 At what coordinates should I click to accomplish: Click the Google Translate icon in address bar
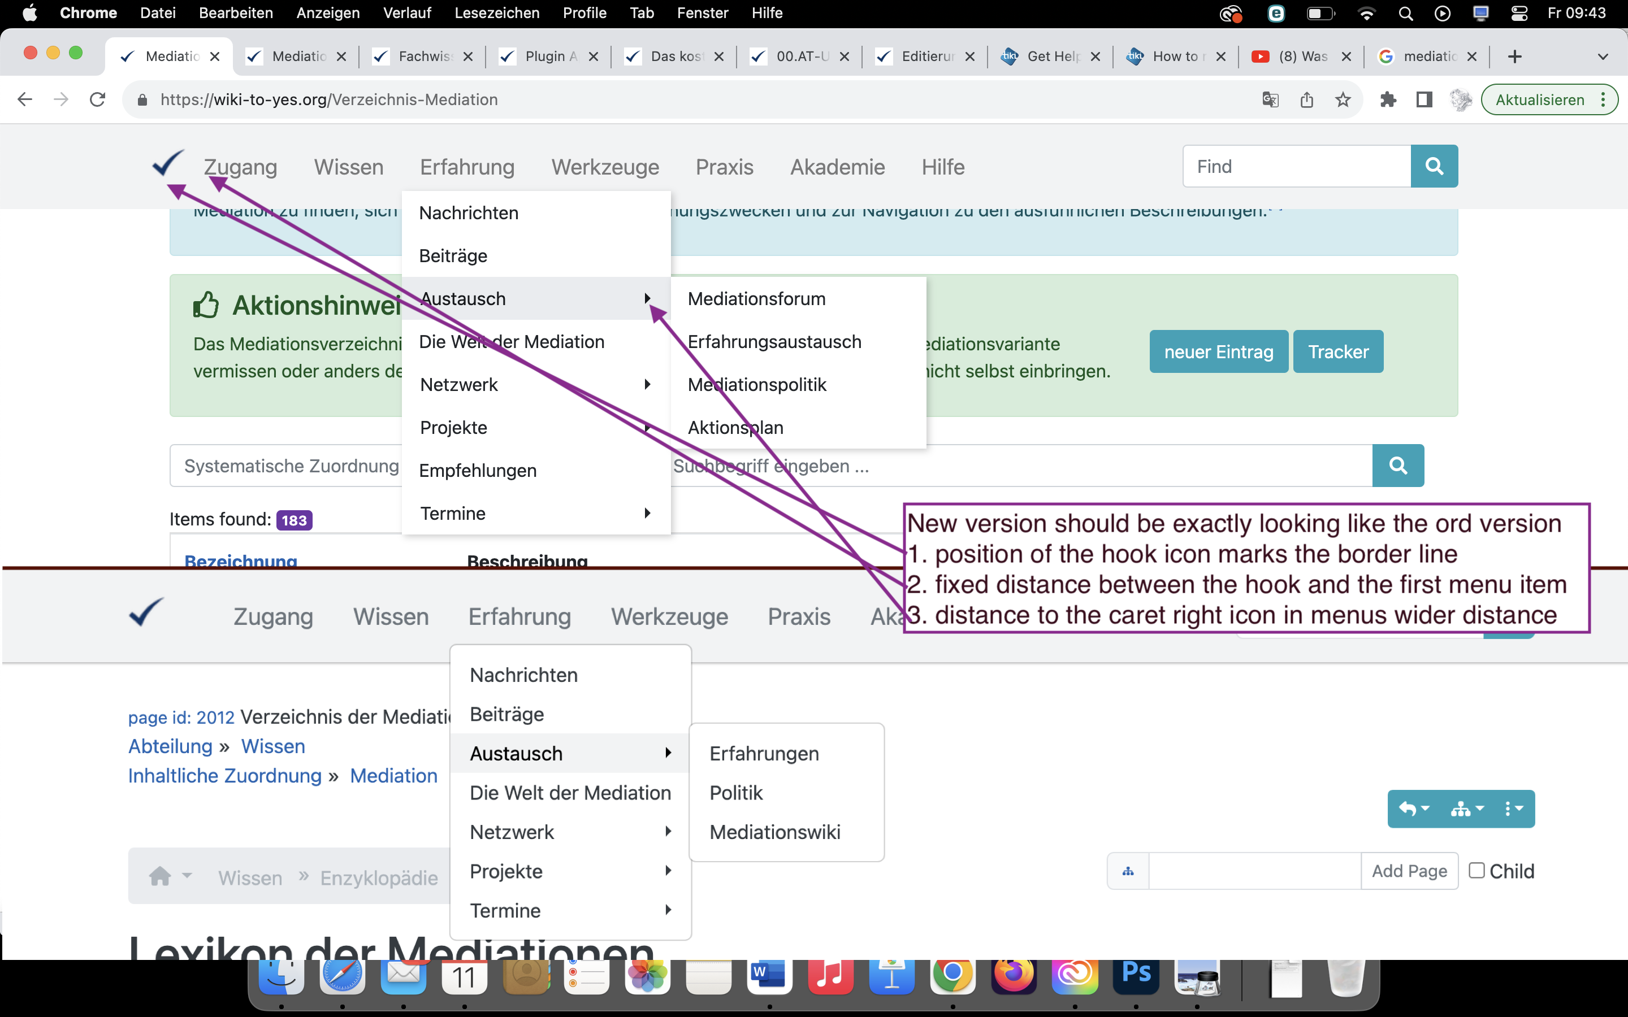(1270, 99)
